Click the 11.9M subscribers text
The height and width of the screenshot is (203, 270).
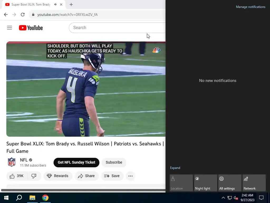33,165
